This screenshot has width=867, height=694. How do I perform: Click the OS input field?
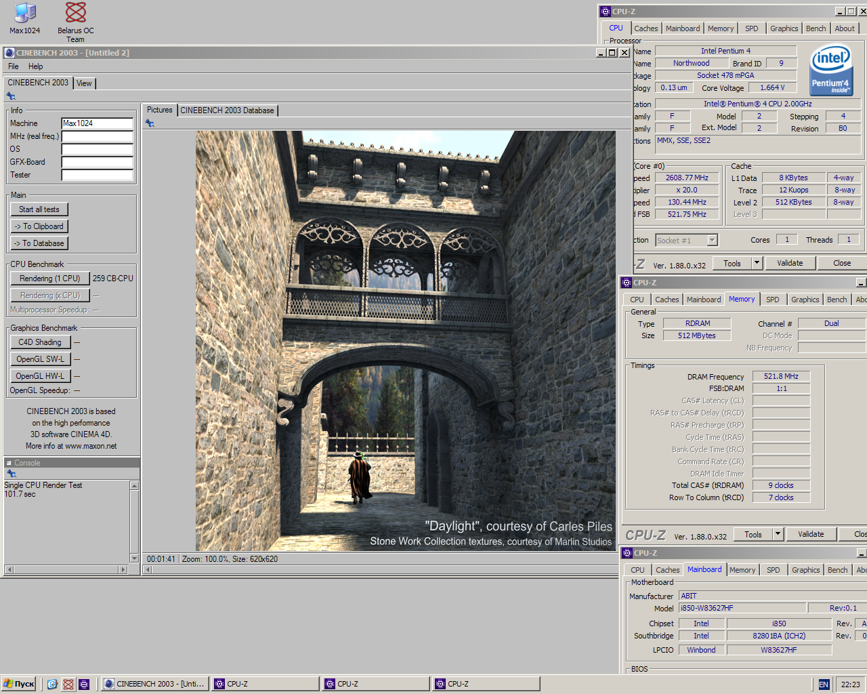(98, 149)
